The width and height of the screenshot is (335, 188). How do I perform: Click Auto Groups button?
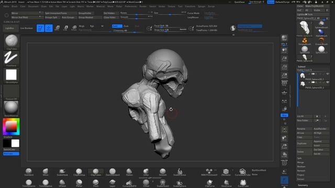click(69, 17)
